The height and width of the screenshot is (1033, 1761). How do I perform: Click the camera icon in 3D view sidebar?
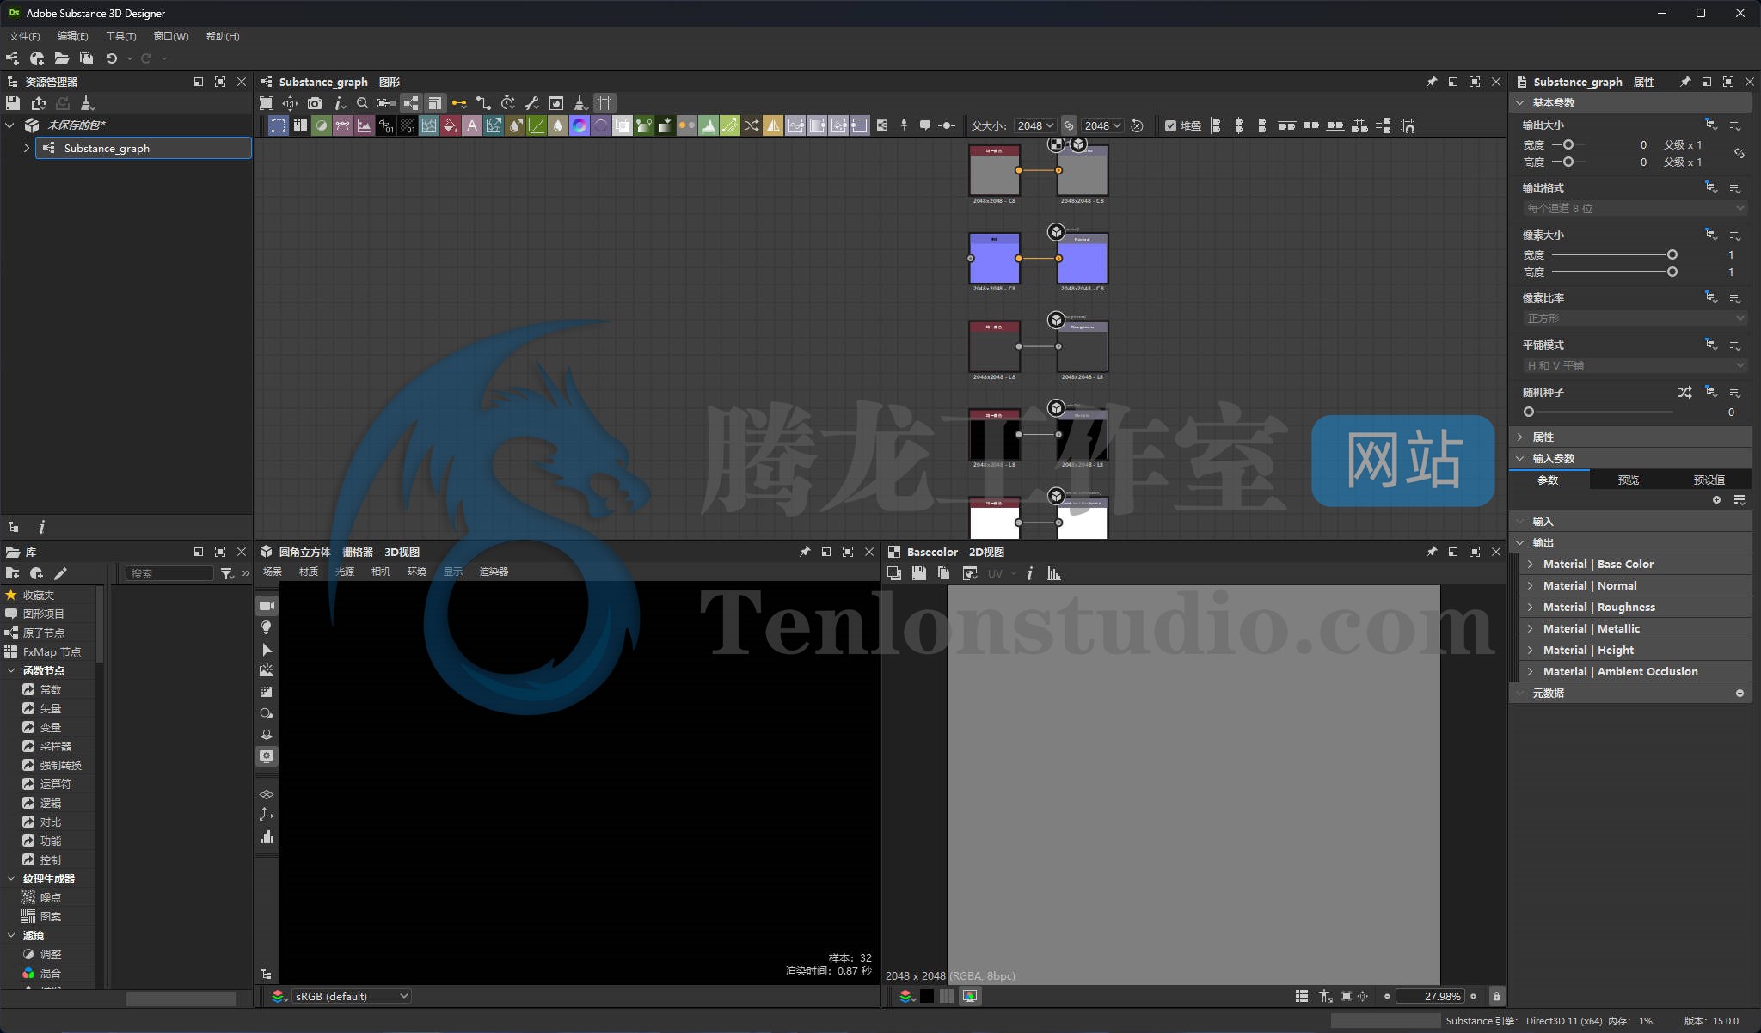pos(267,606)
